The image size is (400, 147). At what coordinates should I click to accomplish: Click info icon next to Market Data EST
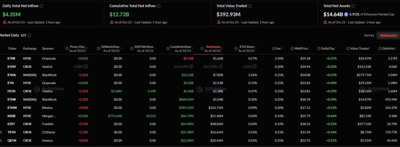(30, 36)
